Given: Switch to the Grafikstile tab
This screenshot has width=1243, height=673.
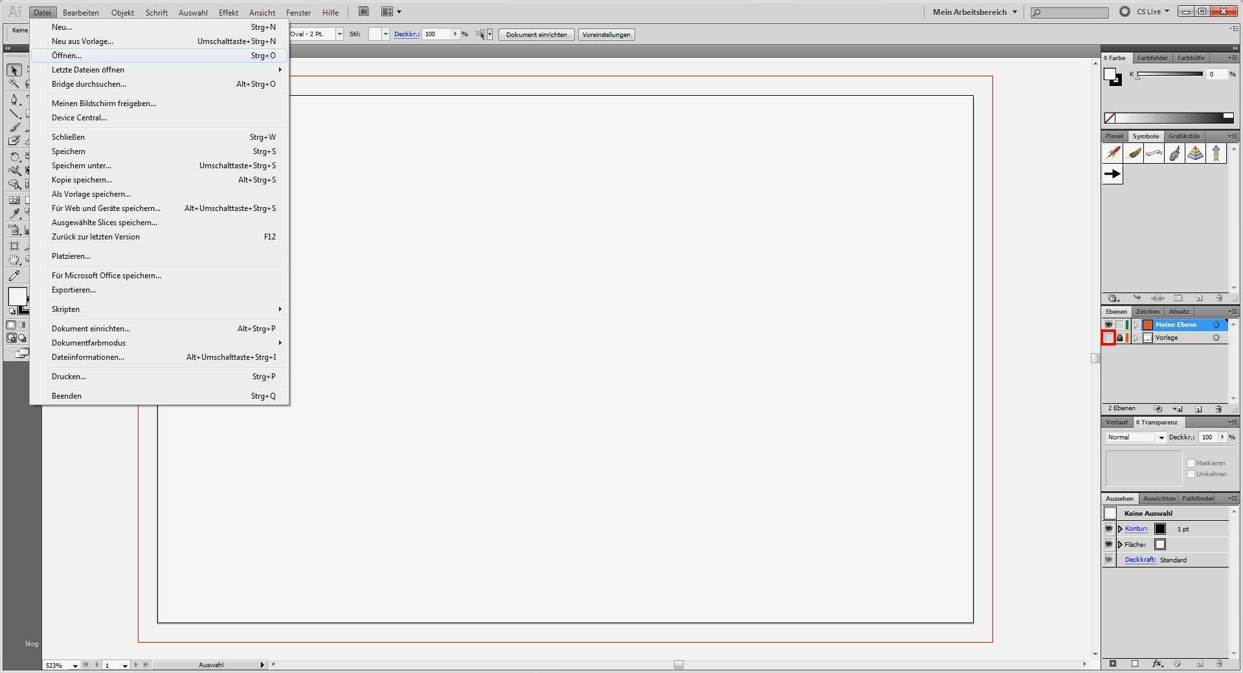Looking at the screenshot, I should (x=1183, y=136).
